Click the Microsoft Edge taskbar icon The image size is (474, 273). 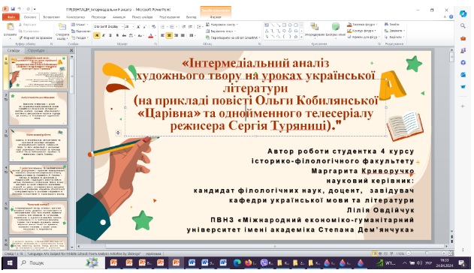coord(237,263)
